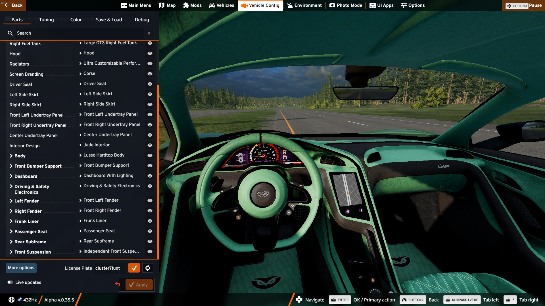
Task: Open the Options menu item
Action: click(413, 5)
